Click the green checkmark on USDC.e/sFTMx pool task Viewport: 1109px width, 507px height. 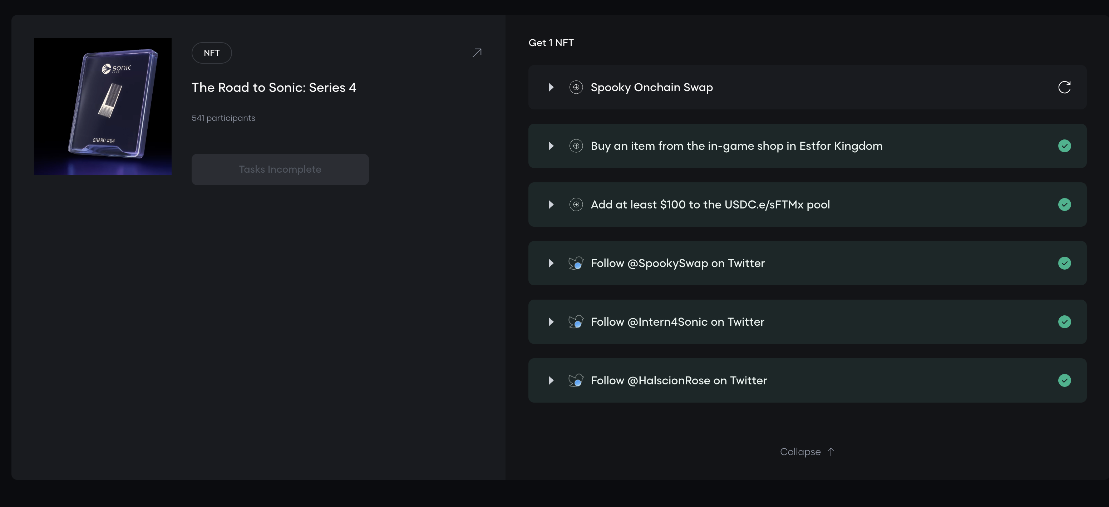tap(1064, 205)
